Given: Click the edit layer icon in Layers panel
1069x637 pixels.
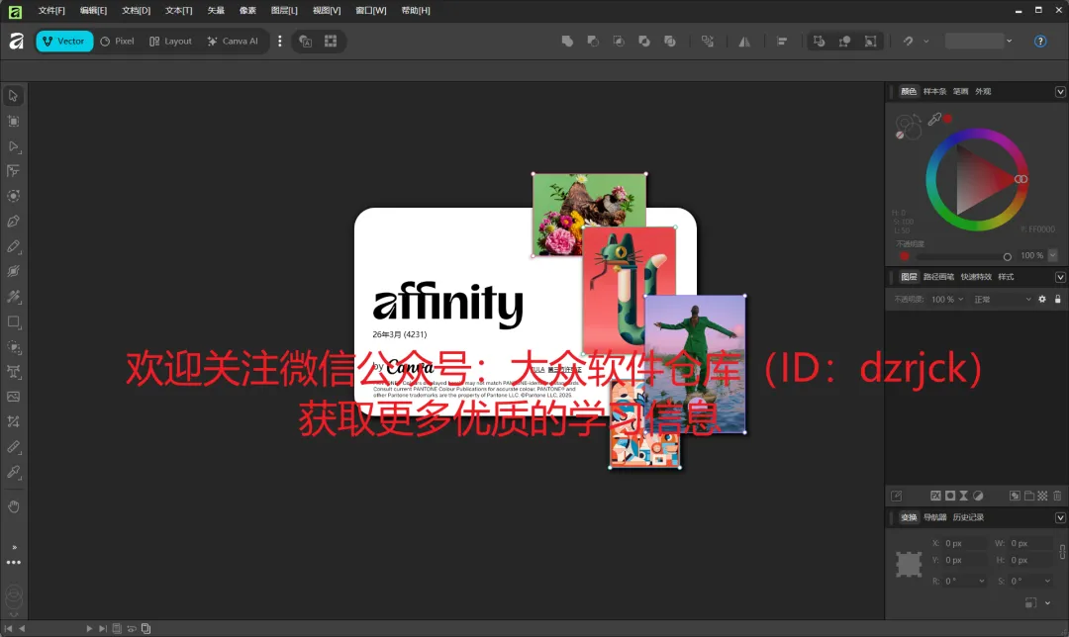Looking at the screenshot, I should coord(897,496).
